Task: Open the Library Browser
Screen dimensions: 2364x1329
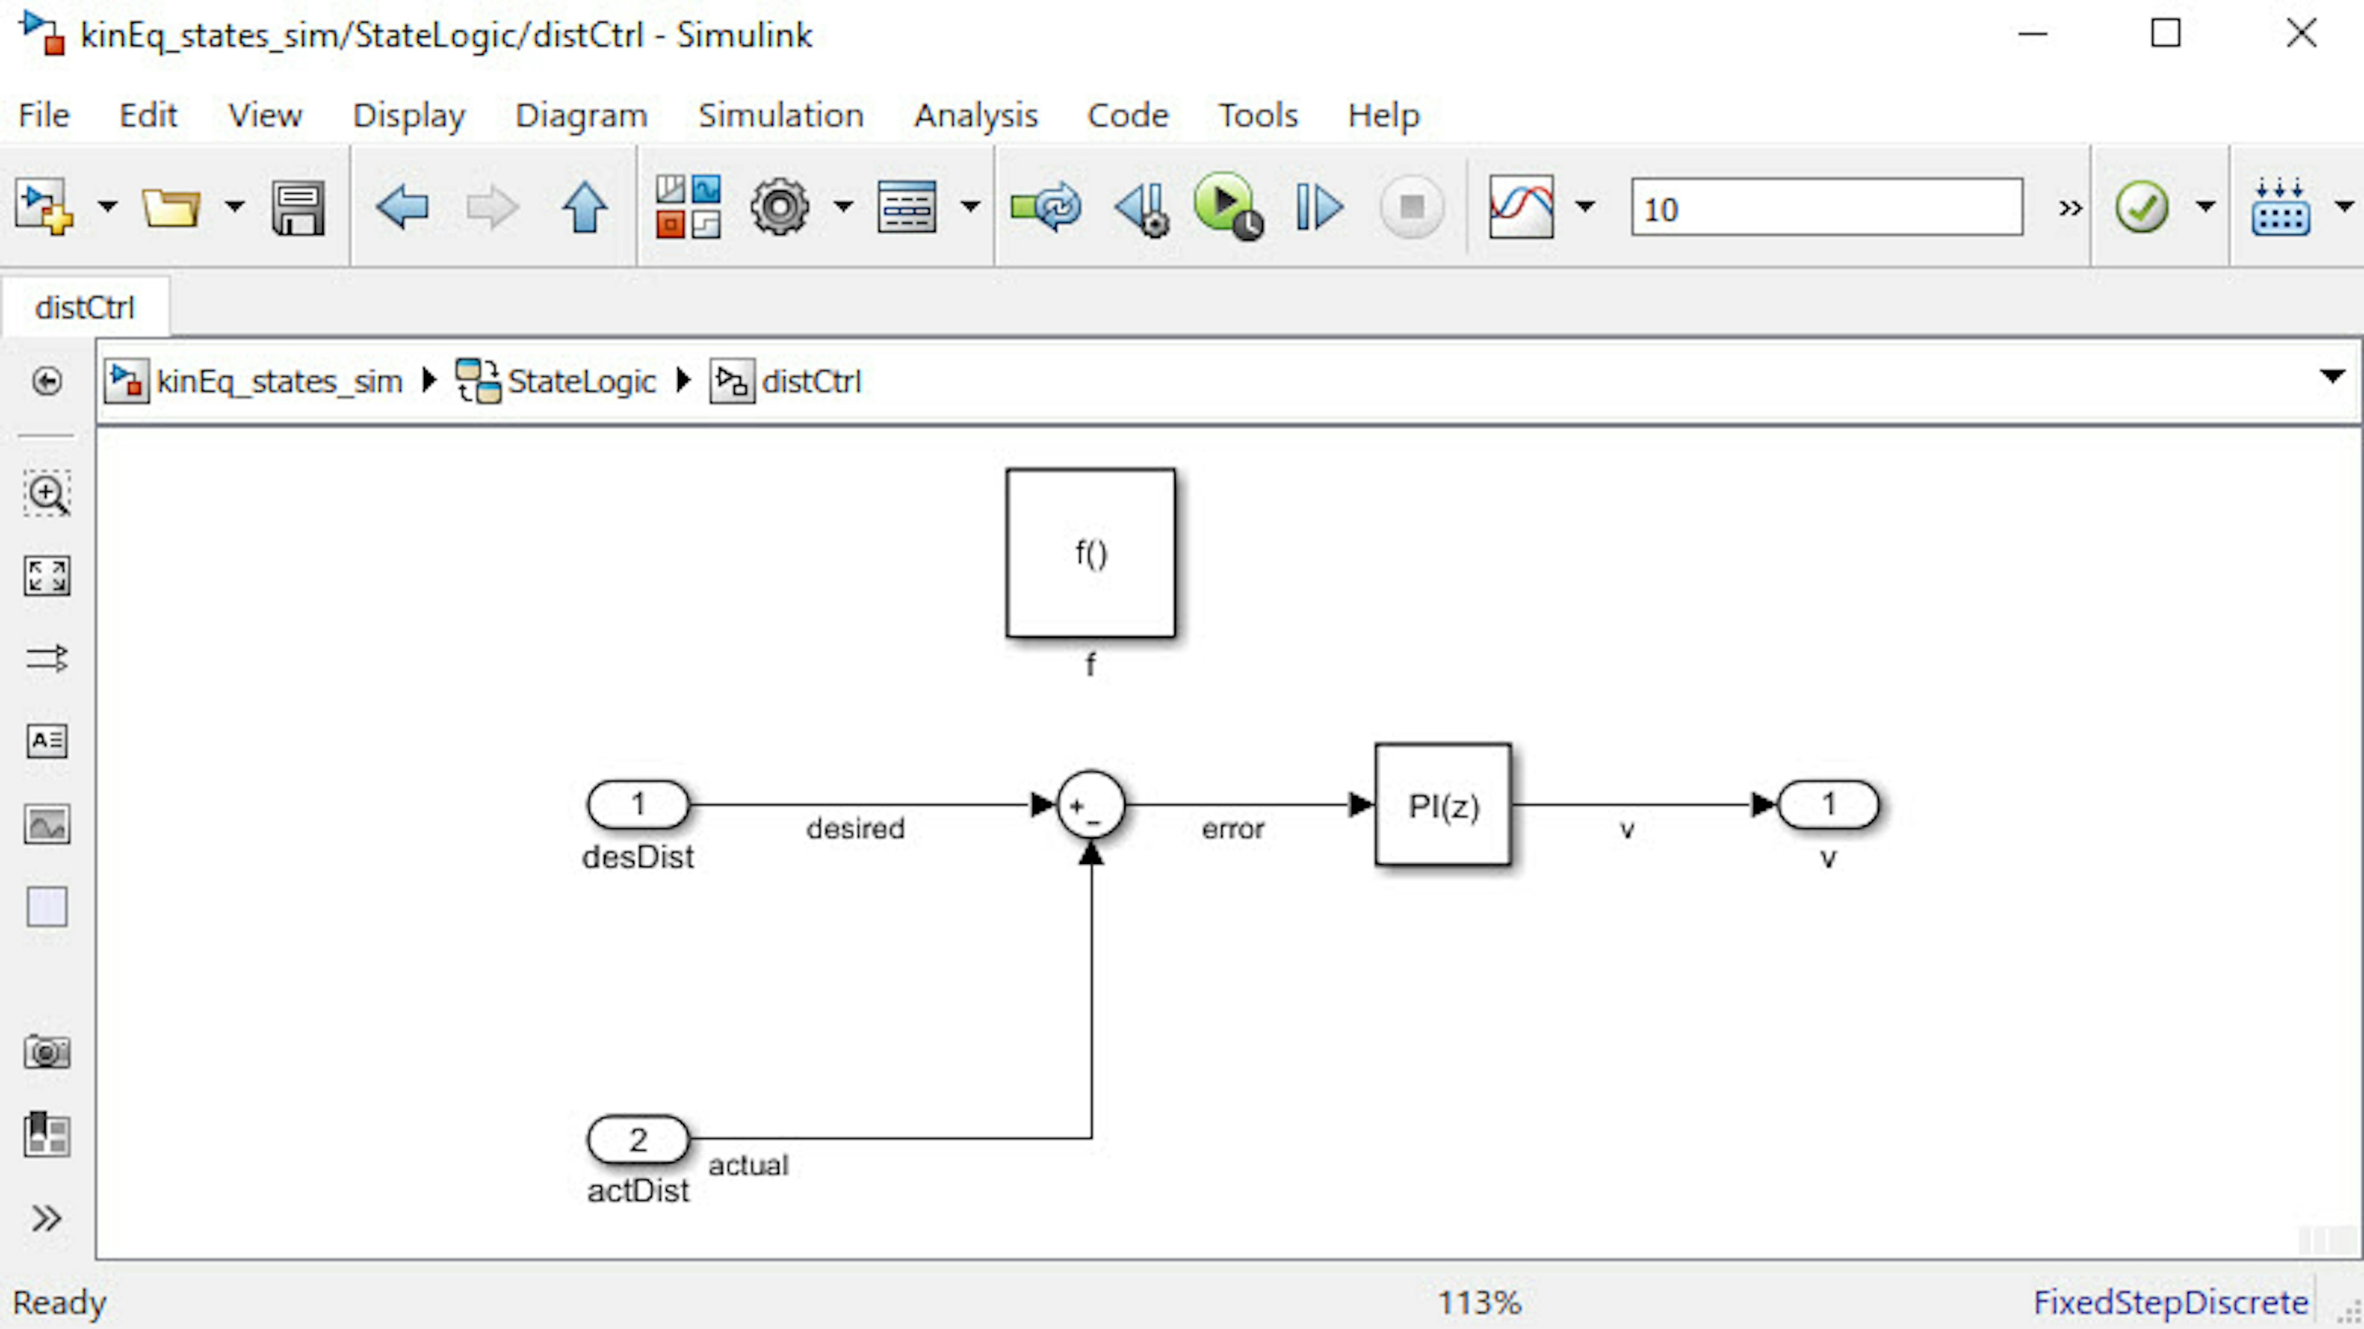Action: 688,207
